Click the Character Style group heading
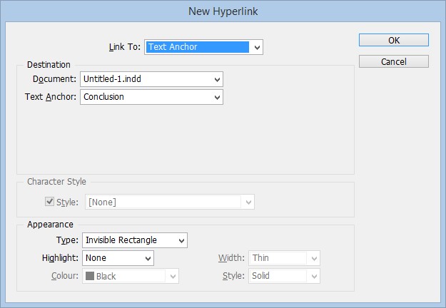 click(x=56, y=182)
